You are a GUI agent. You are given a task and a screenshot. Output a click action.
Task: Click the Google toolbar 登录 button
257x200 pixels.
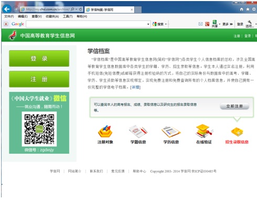[240, 24]
